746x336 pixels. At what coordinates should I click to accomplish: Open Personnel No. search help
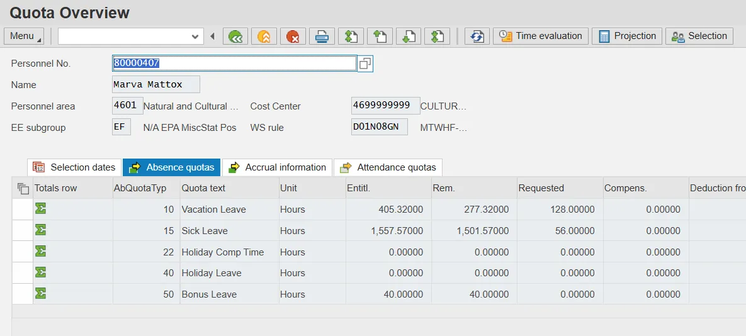pos(365,64)
